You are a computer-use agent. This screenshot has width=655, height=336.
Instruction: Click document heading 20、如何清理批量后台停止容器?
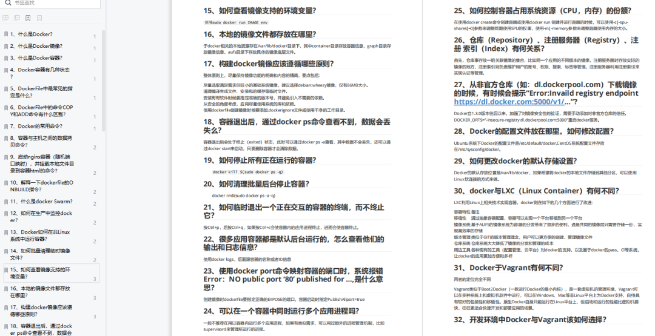pos(257,184)
